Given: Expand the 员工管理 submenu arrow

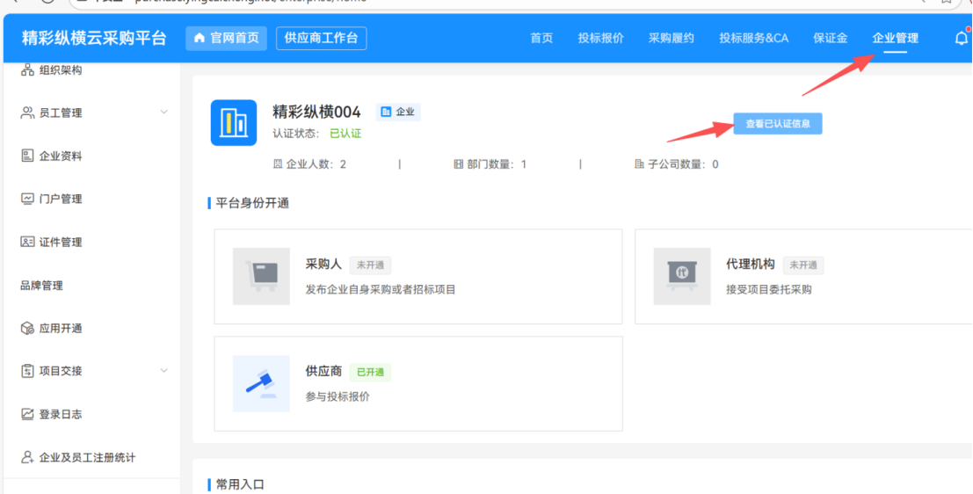Looking at the screenshot, I should pos(163,113).
